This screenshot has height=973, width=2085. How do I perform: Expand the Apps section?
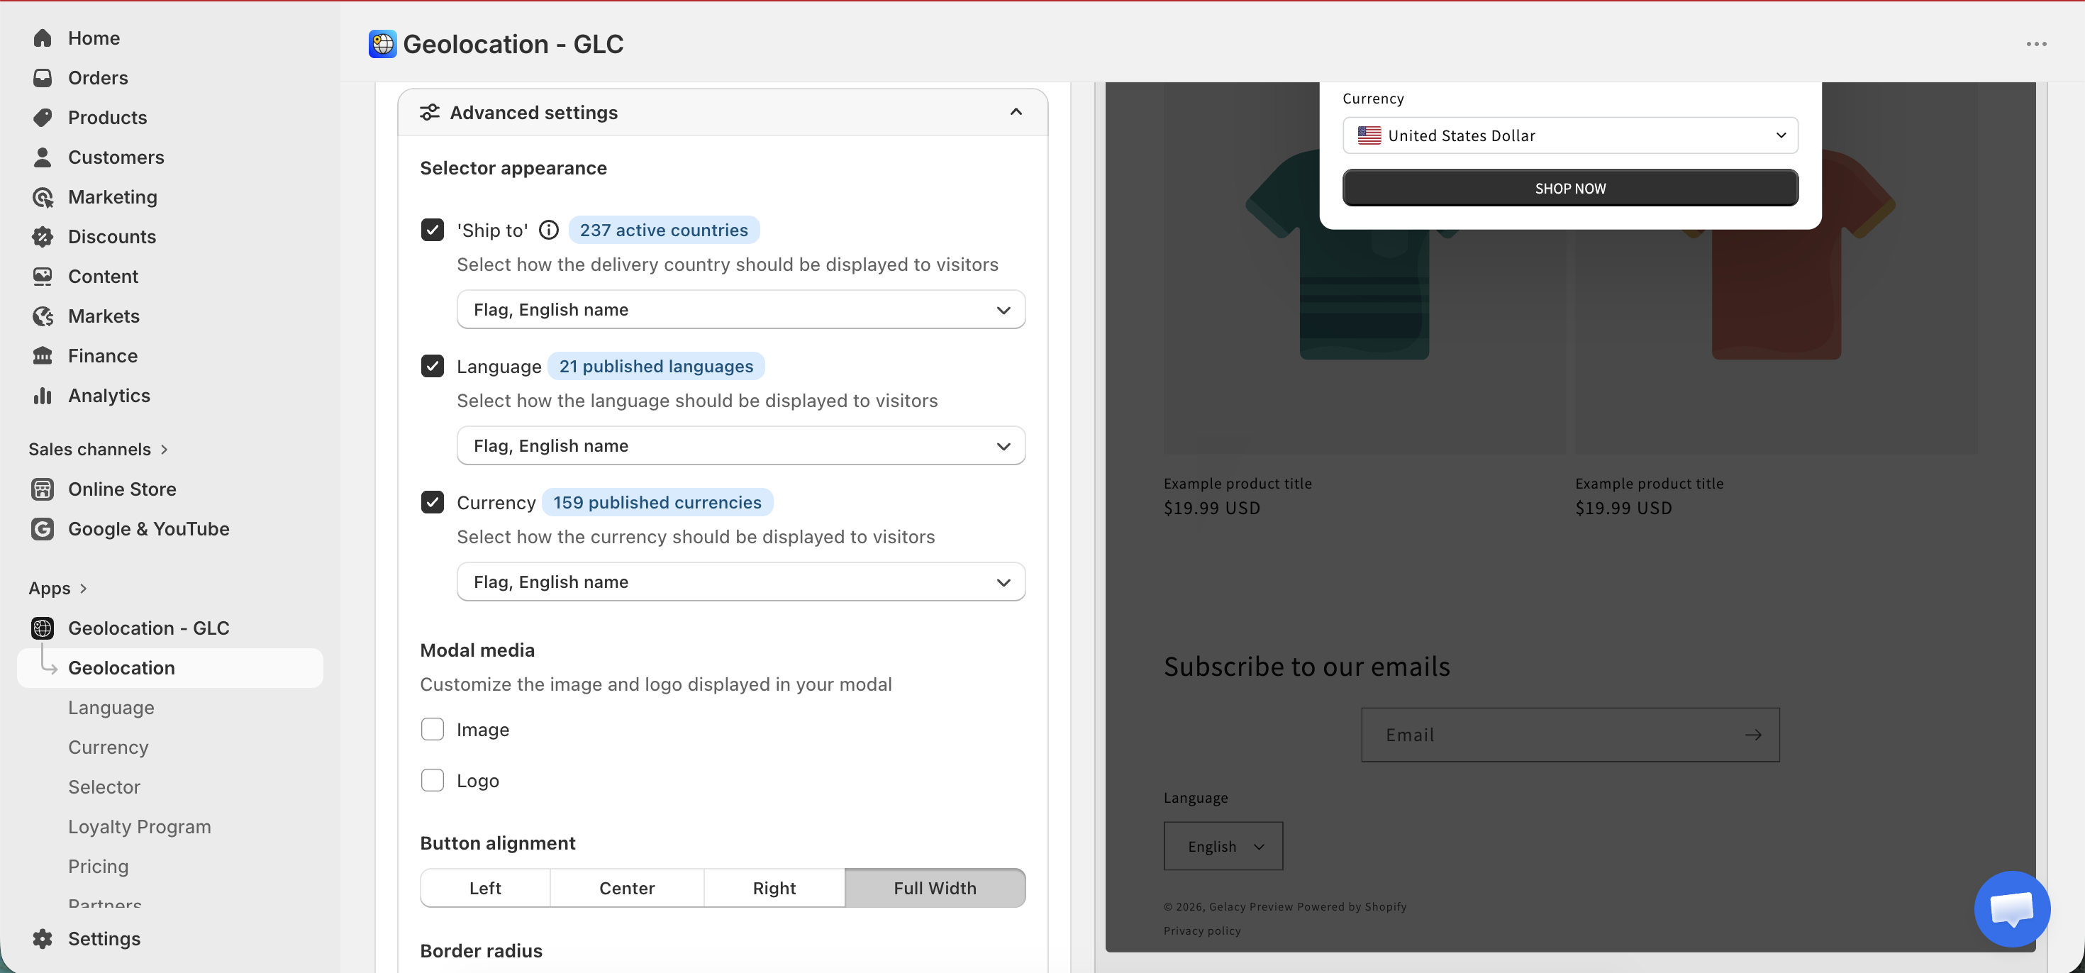(x=58, y=589)
